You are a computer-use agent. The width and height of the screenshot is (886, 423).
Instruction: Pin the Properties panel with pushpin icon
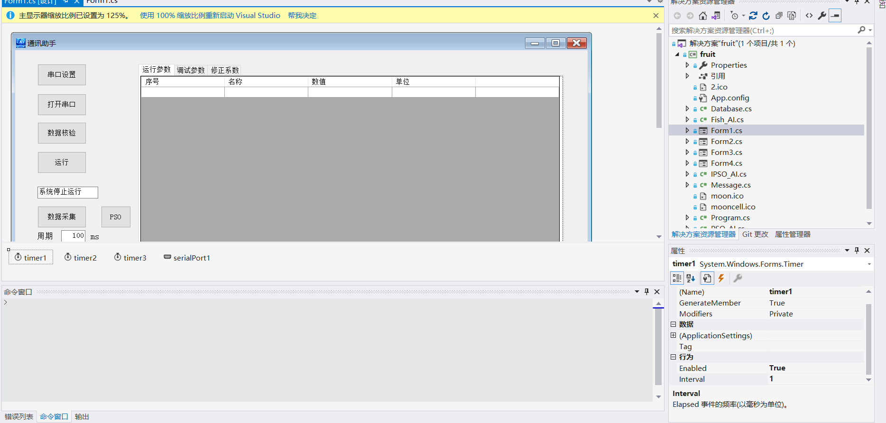[x=857, y=251]
